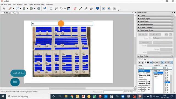The width and height of the screenshot is (176, 99).
Task: Click the font Family input field
Action: click(x=145, y=68)
